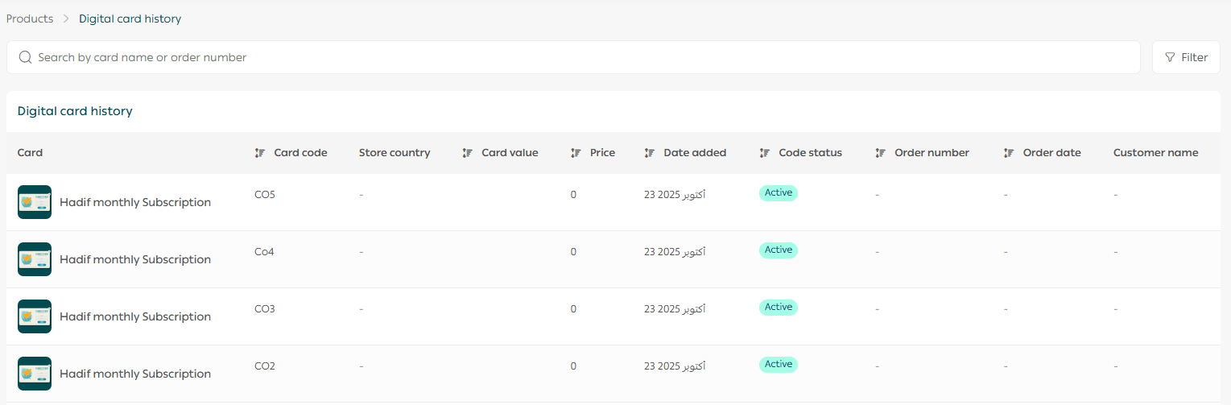Screen dimensions: 1231x405
Task: Go to Products in the breadcrumb
Action: tap(30, 19)
